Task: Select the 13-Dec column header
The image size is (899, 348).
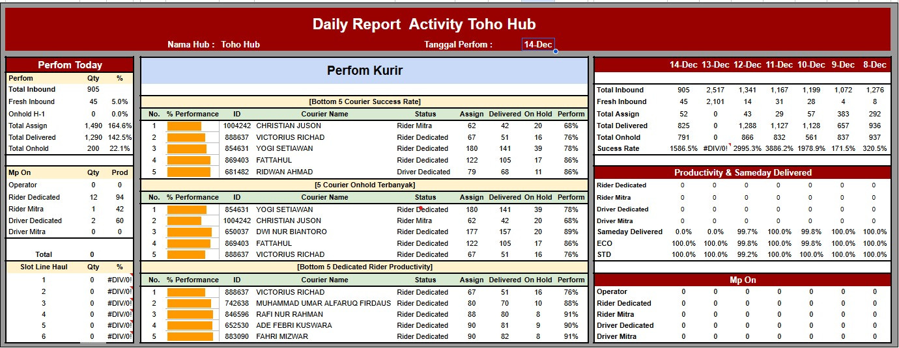Action: tap(715, 65)
